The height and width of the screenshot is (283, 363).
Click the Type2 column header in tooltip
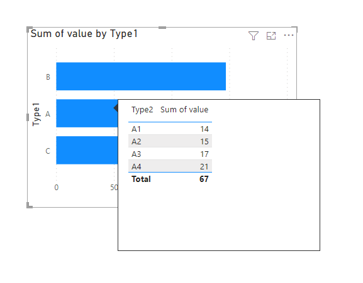[142, 110]
